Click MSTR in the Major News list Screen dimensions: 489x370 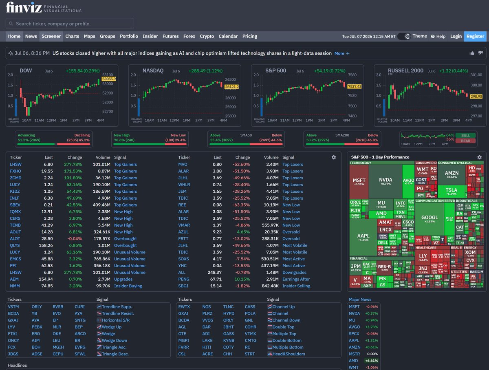[x=355, y=354]
